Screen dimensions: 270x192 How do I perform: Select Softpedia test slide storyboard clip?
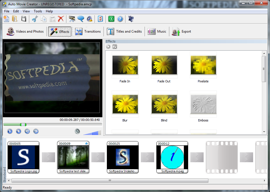[x=73, y=157]
